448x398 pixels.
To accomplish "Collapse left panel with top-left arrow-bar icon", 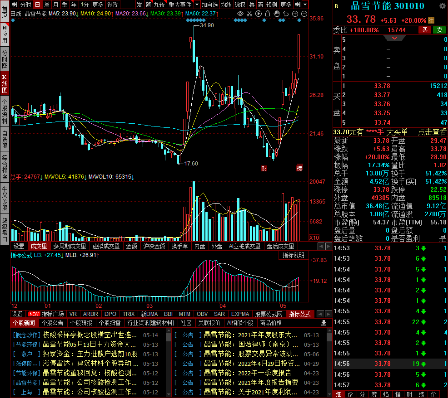I will pos(14,4).
